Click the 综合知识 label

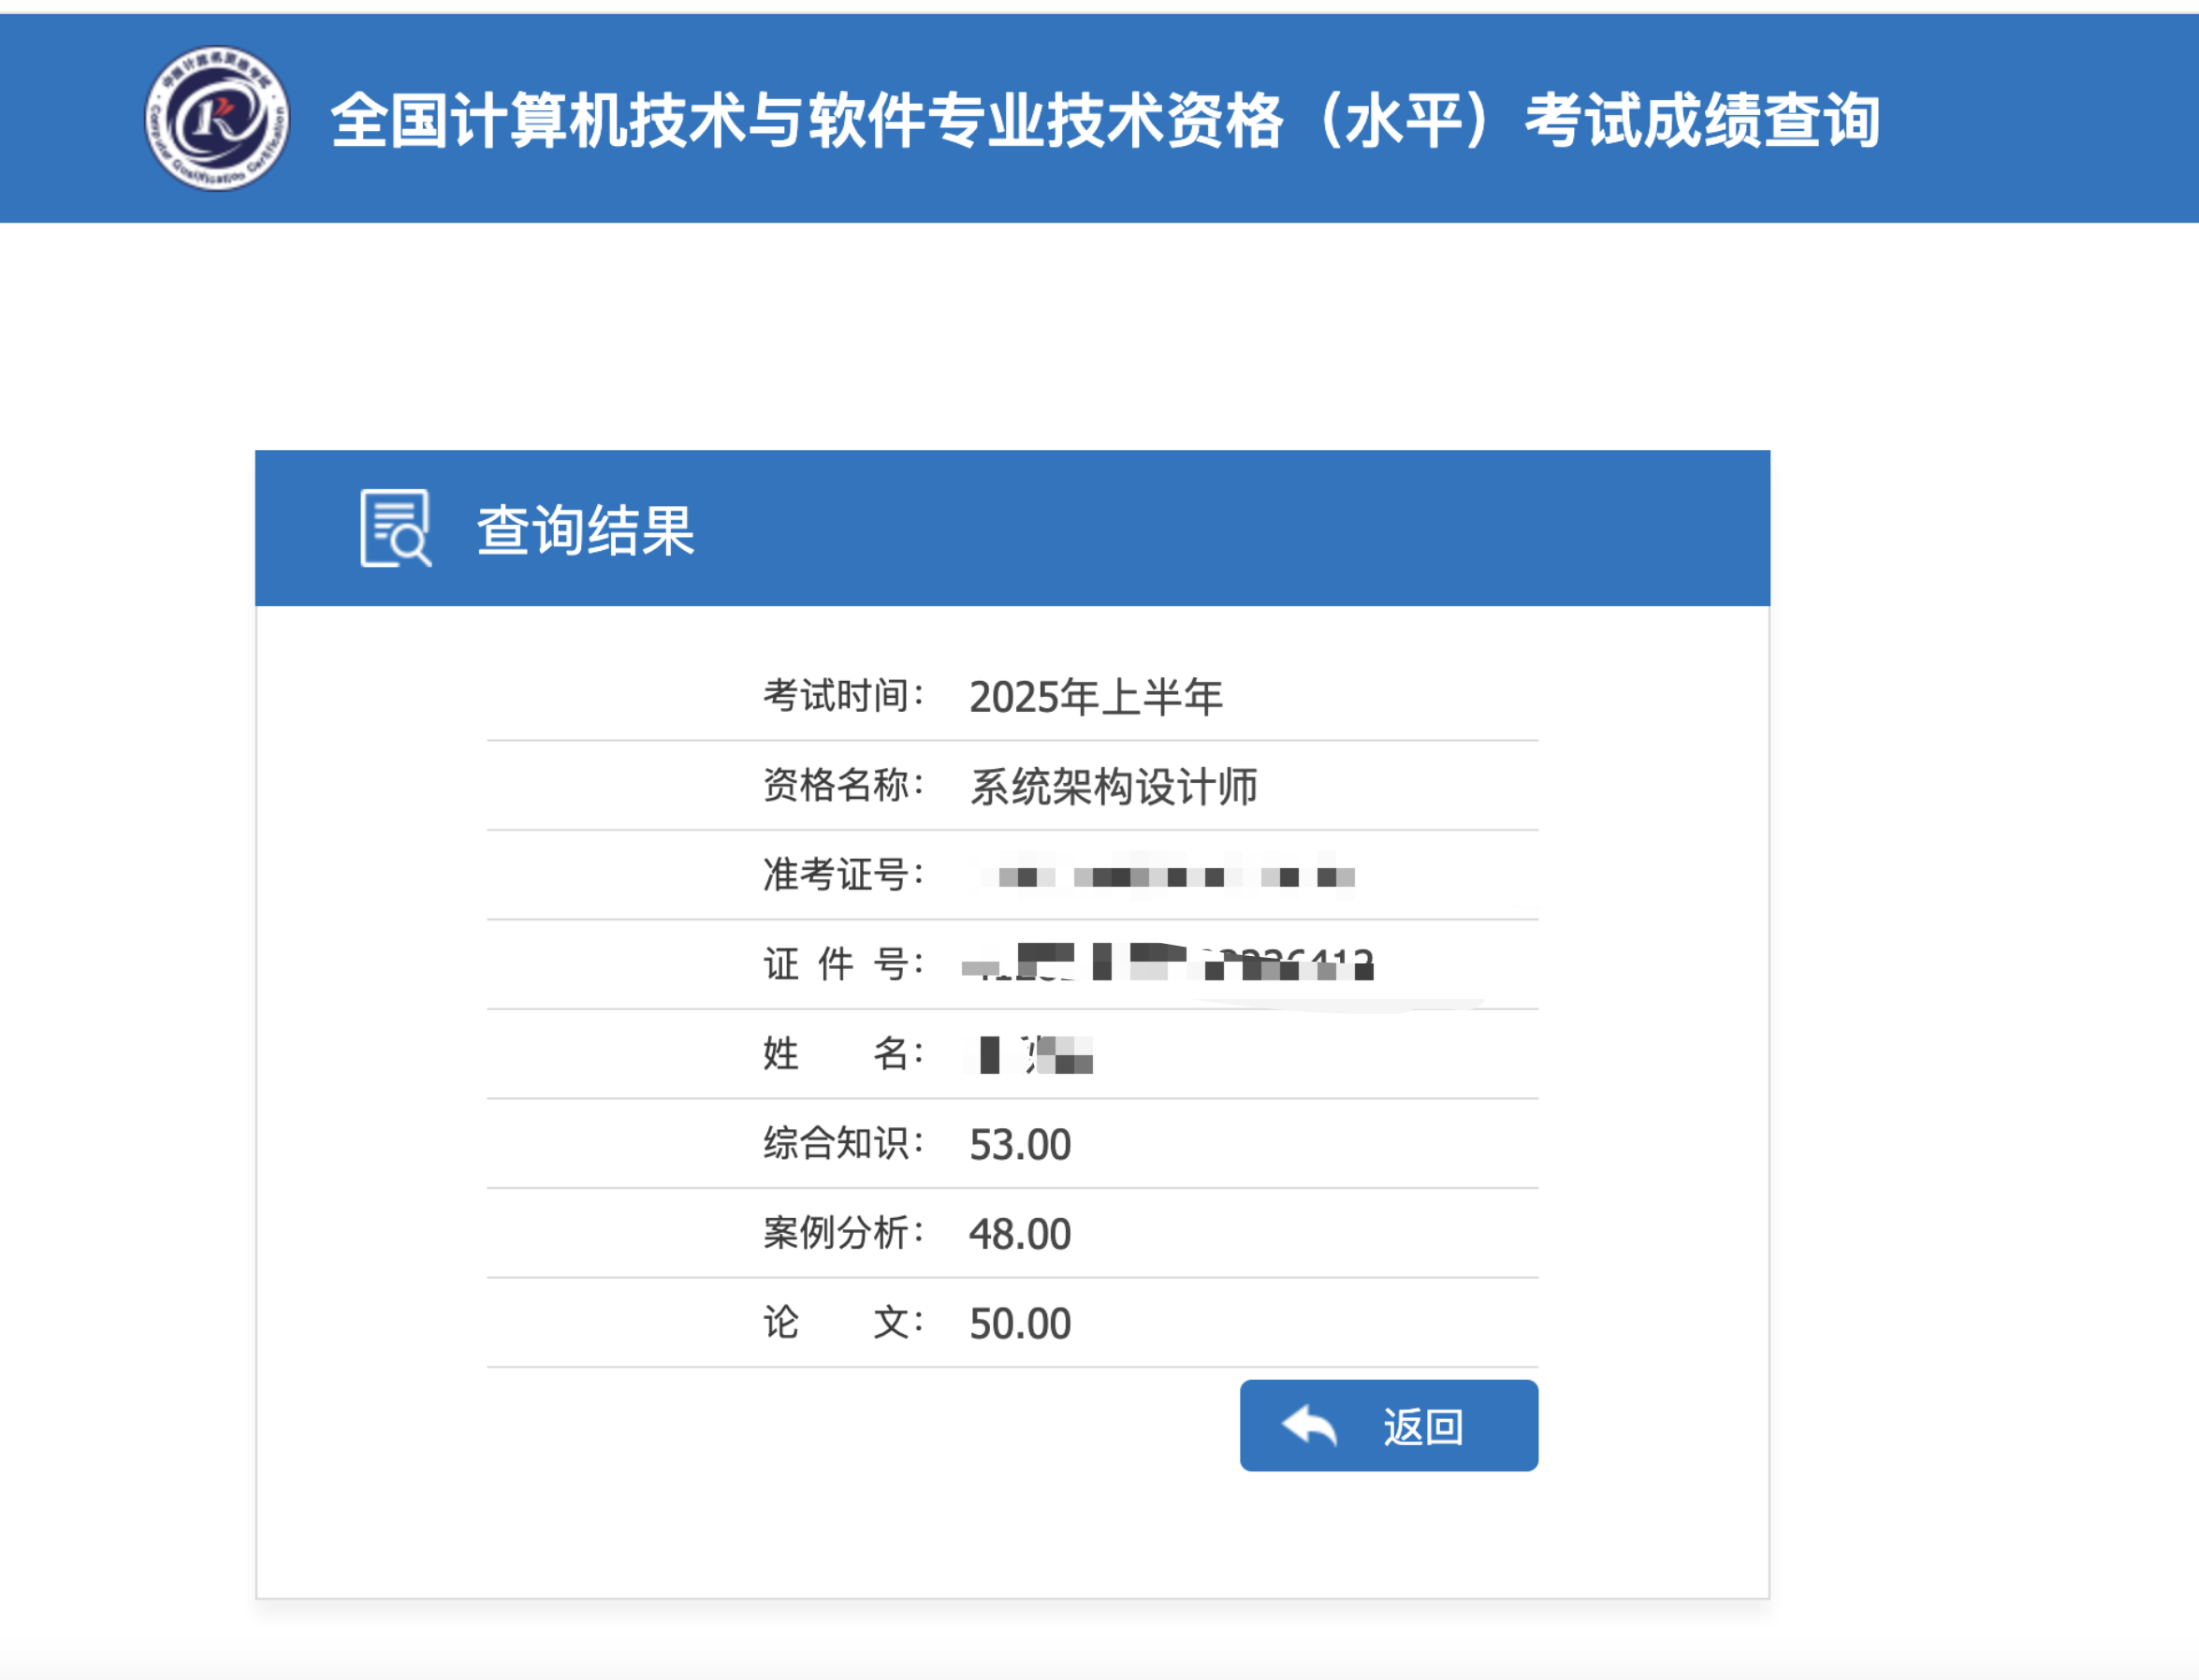842,1143
